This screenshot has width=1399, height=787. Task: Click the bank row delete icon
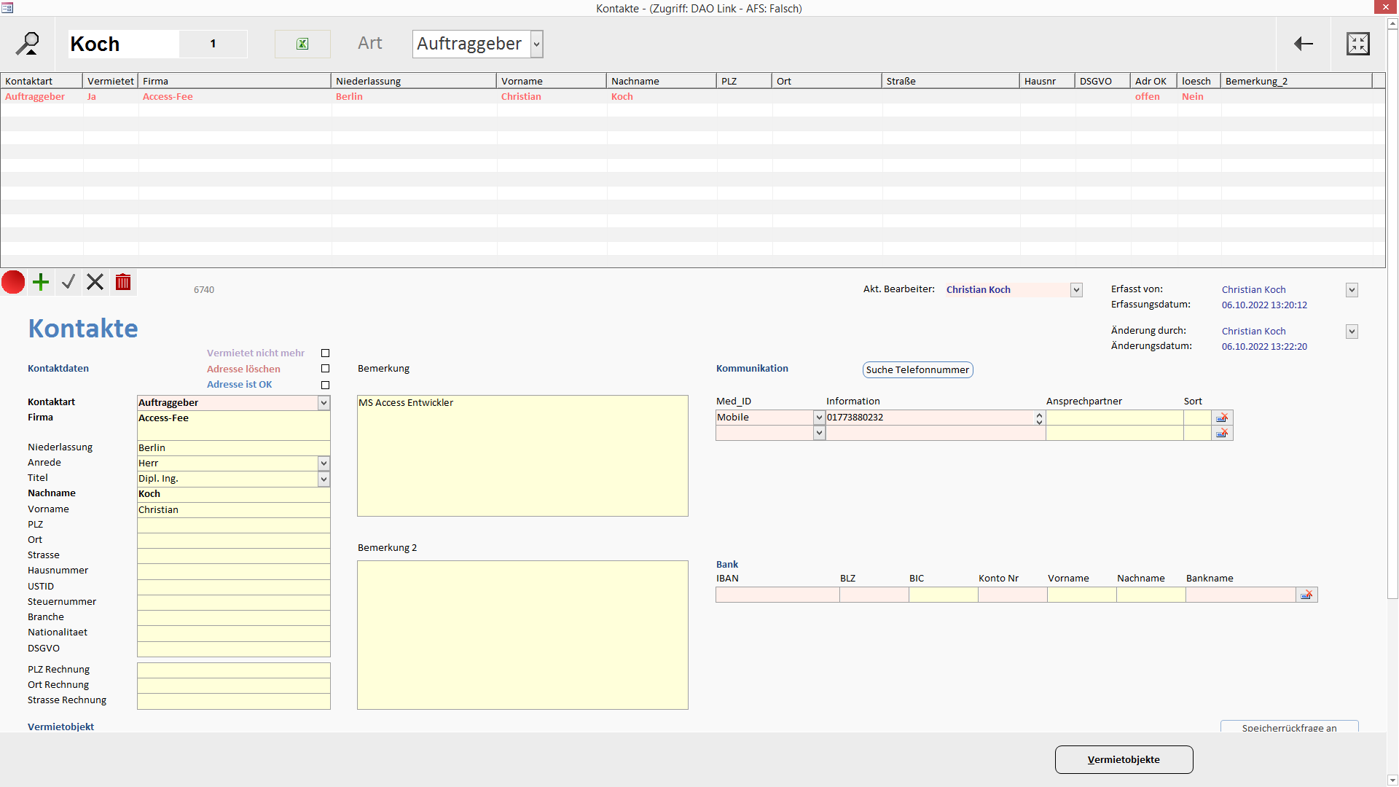click(1306, 595)
